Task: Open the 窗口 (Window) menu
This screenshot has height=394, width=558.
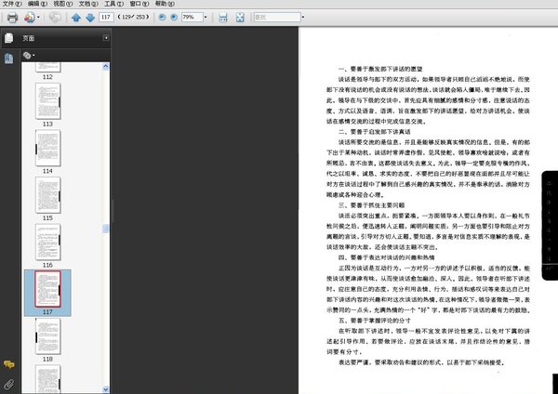Action: point(139,4)
